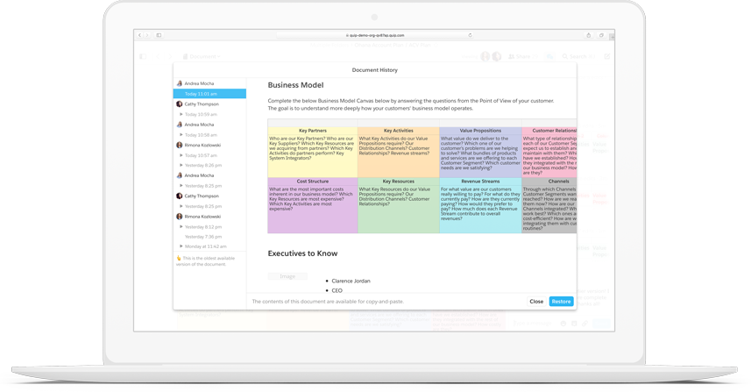Expand the Yesterday 8:26 pm version
Image resolution: width=751 pixels, height=392 pixels.
pos(181,165)
